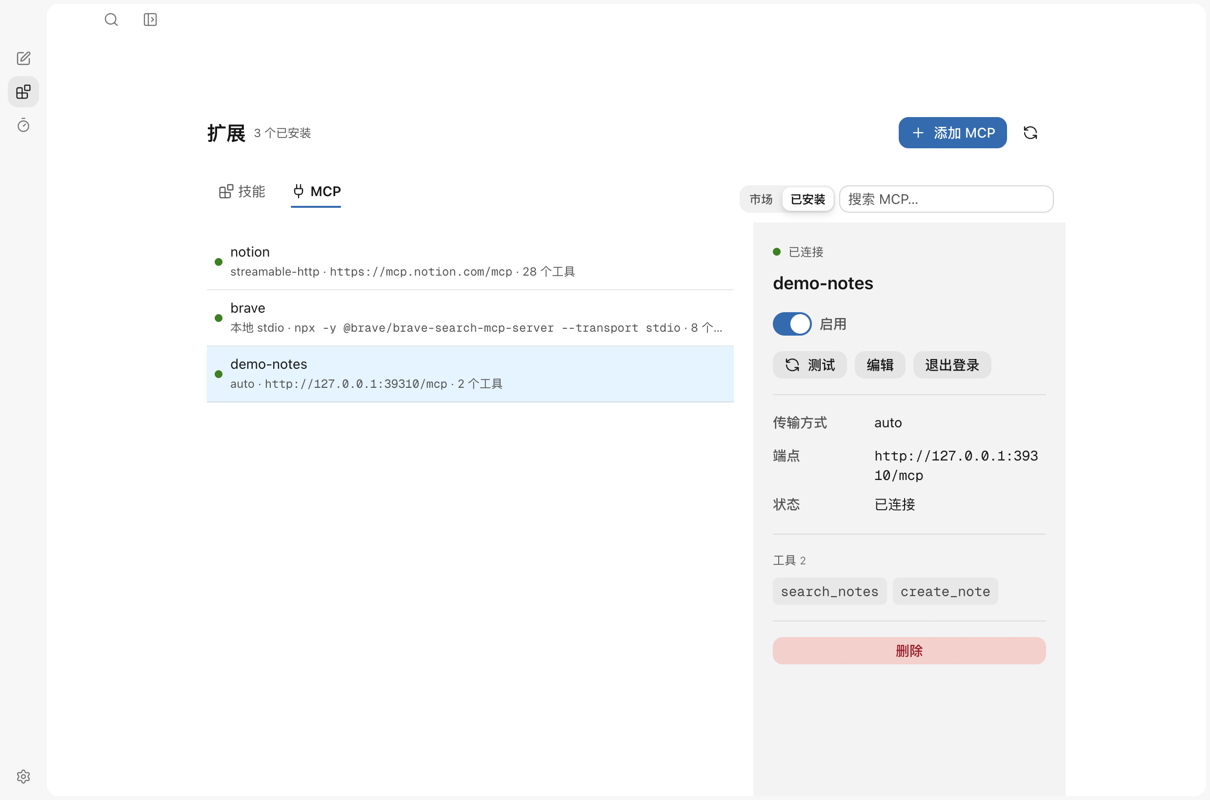The width and height of the screenshot is (1210, 800).
Task: Switch to the 市场 segment
Action: [x=761, y=199]
